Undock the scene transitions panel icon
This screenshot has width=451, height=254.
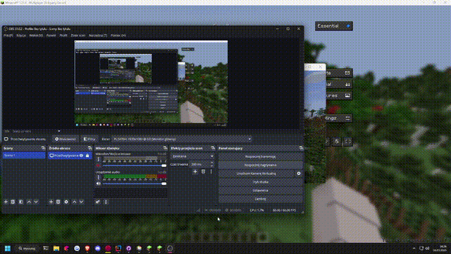click(x=213, y=148)
